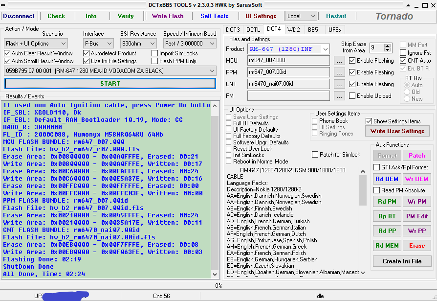Switch to the WD2 tab
The height and width of the screenshot is (301, 437).
[293, 29]
